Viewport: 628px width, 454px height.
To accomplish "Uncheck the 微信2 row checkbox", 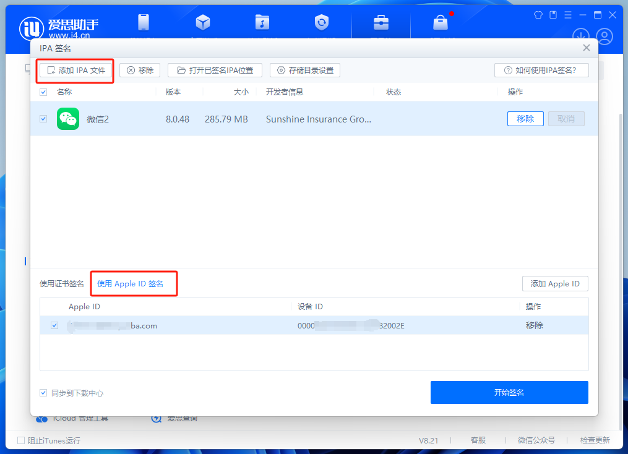I will [43, 119].
